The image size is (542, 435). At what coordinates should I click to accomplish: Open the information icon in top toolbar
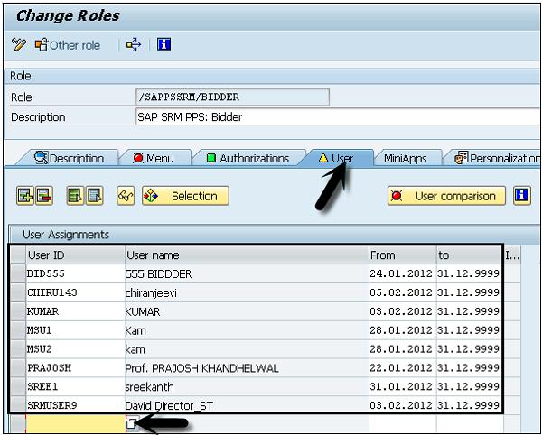coord(164,44)
